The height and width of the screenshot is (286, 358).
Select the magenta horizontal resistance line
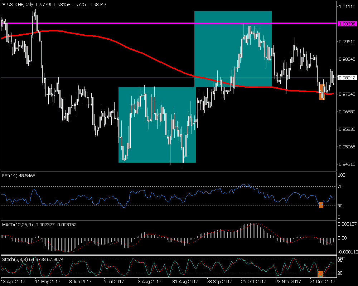tap(107, 23)
